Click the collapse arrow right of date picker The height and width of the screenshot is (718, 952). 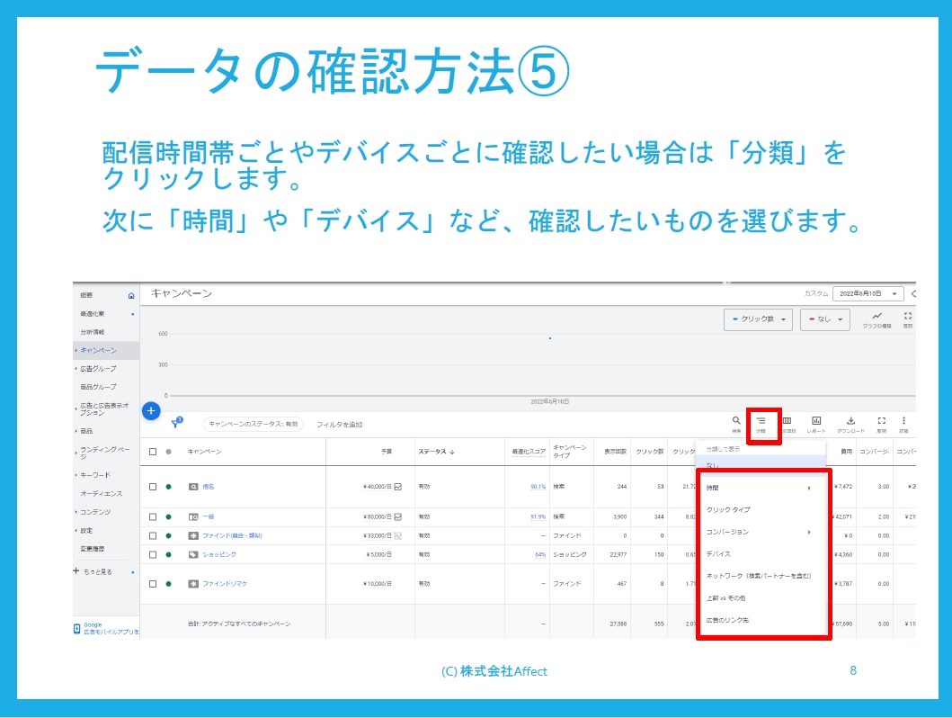click(912, 294)
